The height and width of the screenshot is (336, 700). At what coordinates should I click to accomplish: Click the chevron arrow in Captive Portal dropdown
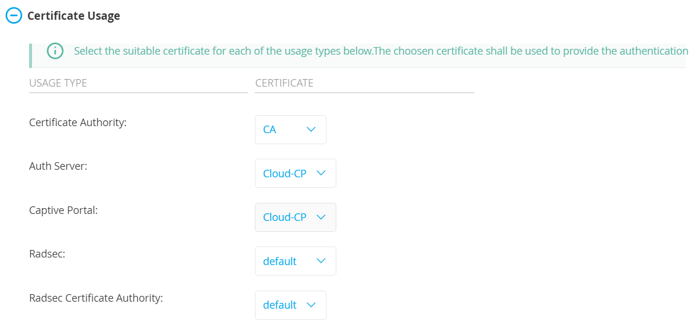coord(321,217)
